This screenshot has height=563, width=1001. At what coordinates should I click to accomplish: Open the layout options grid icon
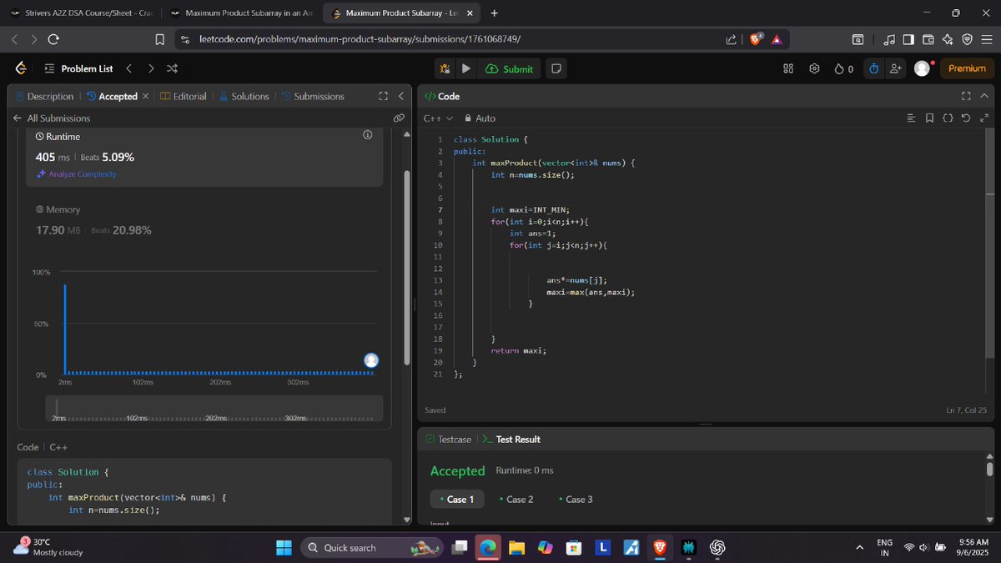(788, 69)
